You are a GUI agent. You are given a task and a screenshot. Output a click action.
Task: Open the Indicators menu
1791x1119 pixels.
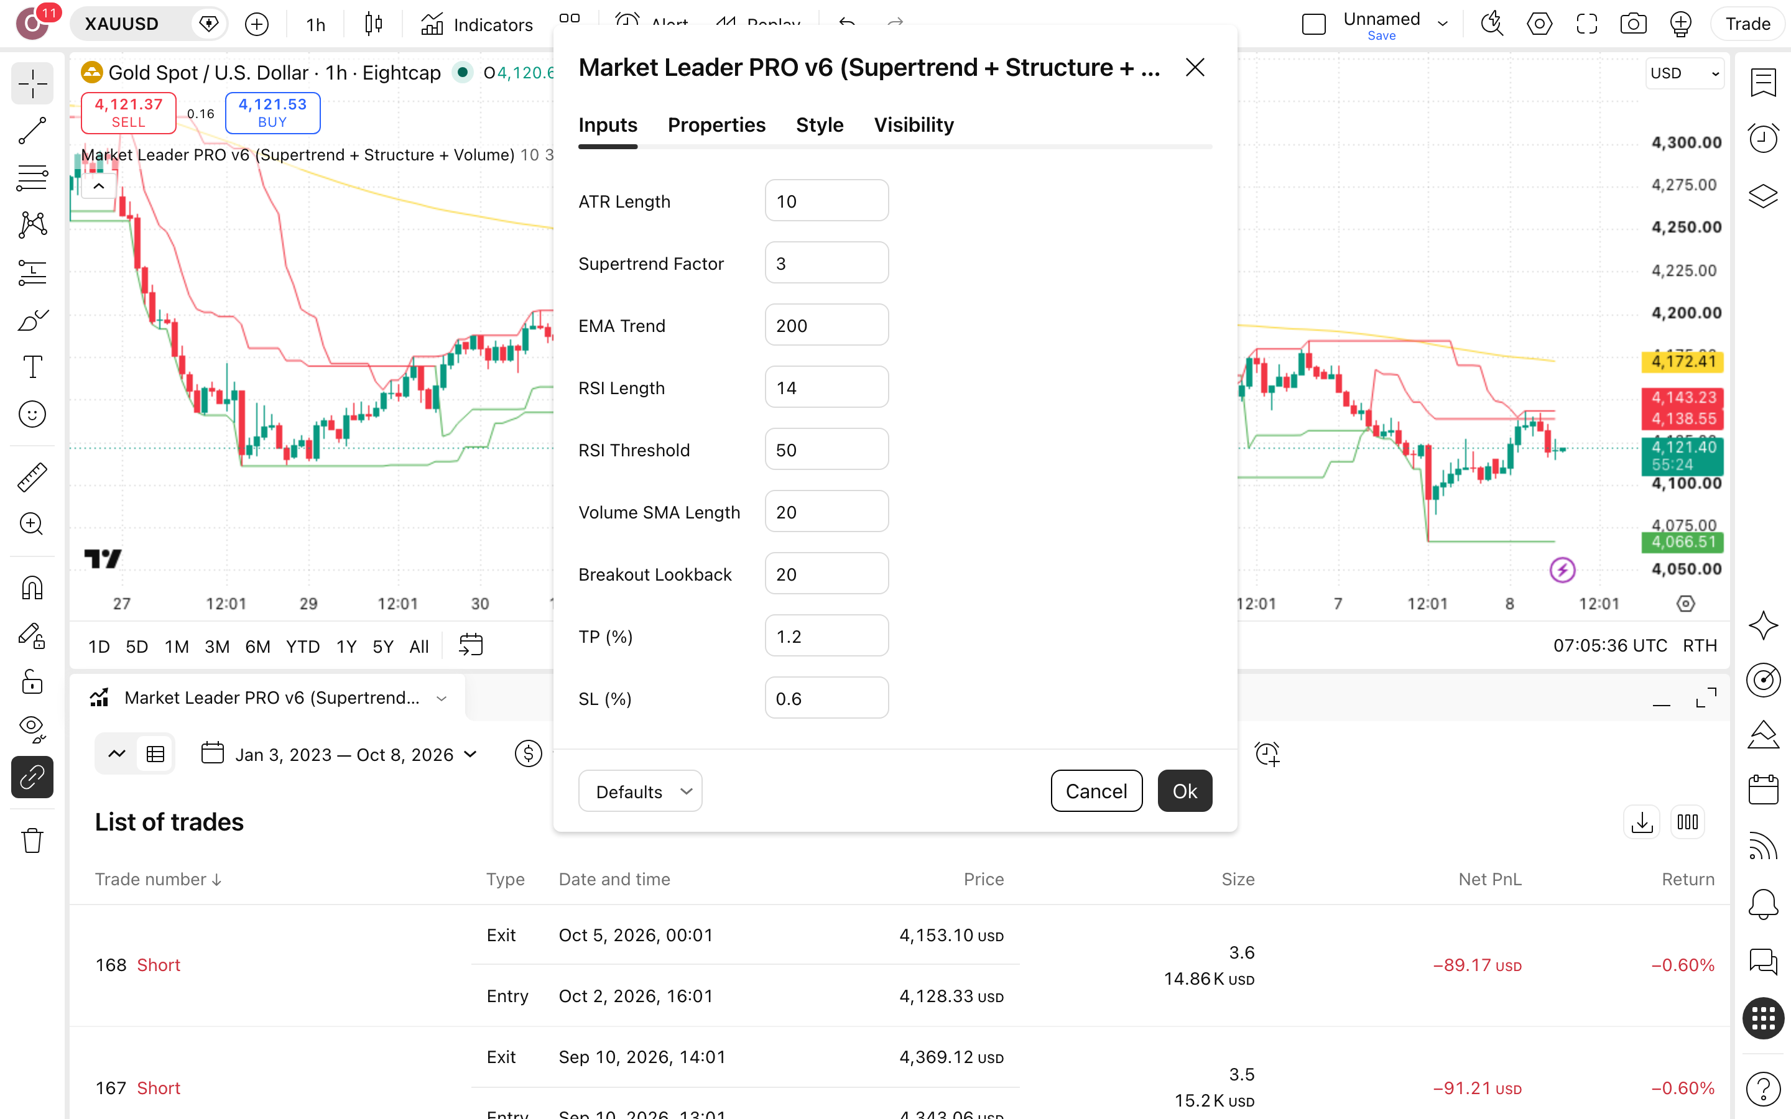tap(478, 24)
